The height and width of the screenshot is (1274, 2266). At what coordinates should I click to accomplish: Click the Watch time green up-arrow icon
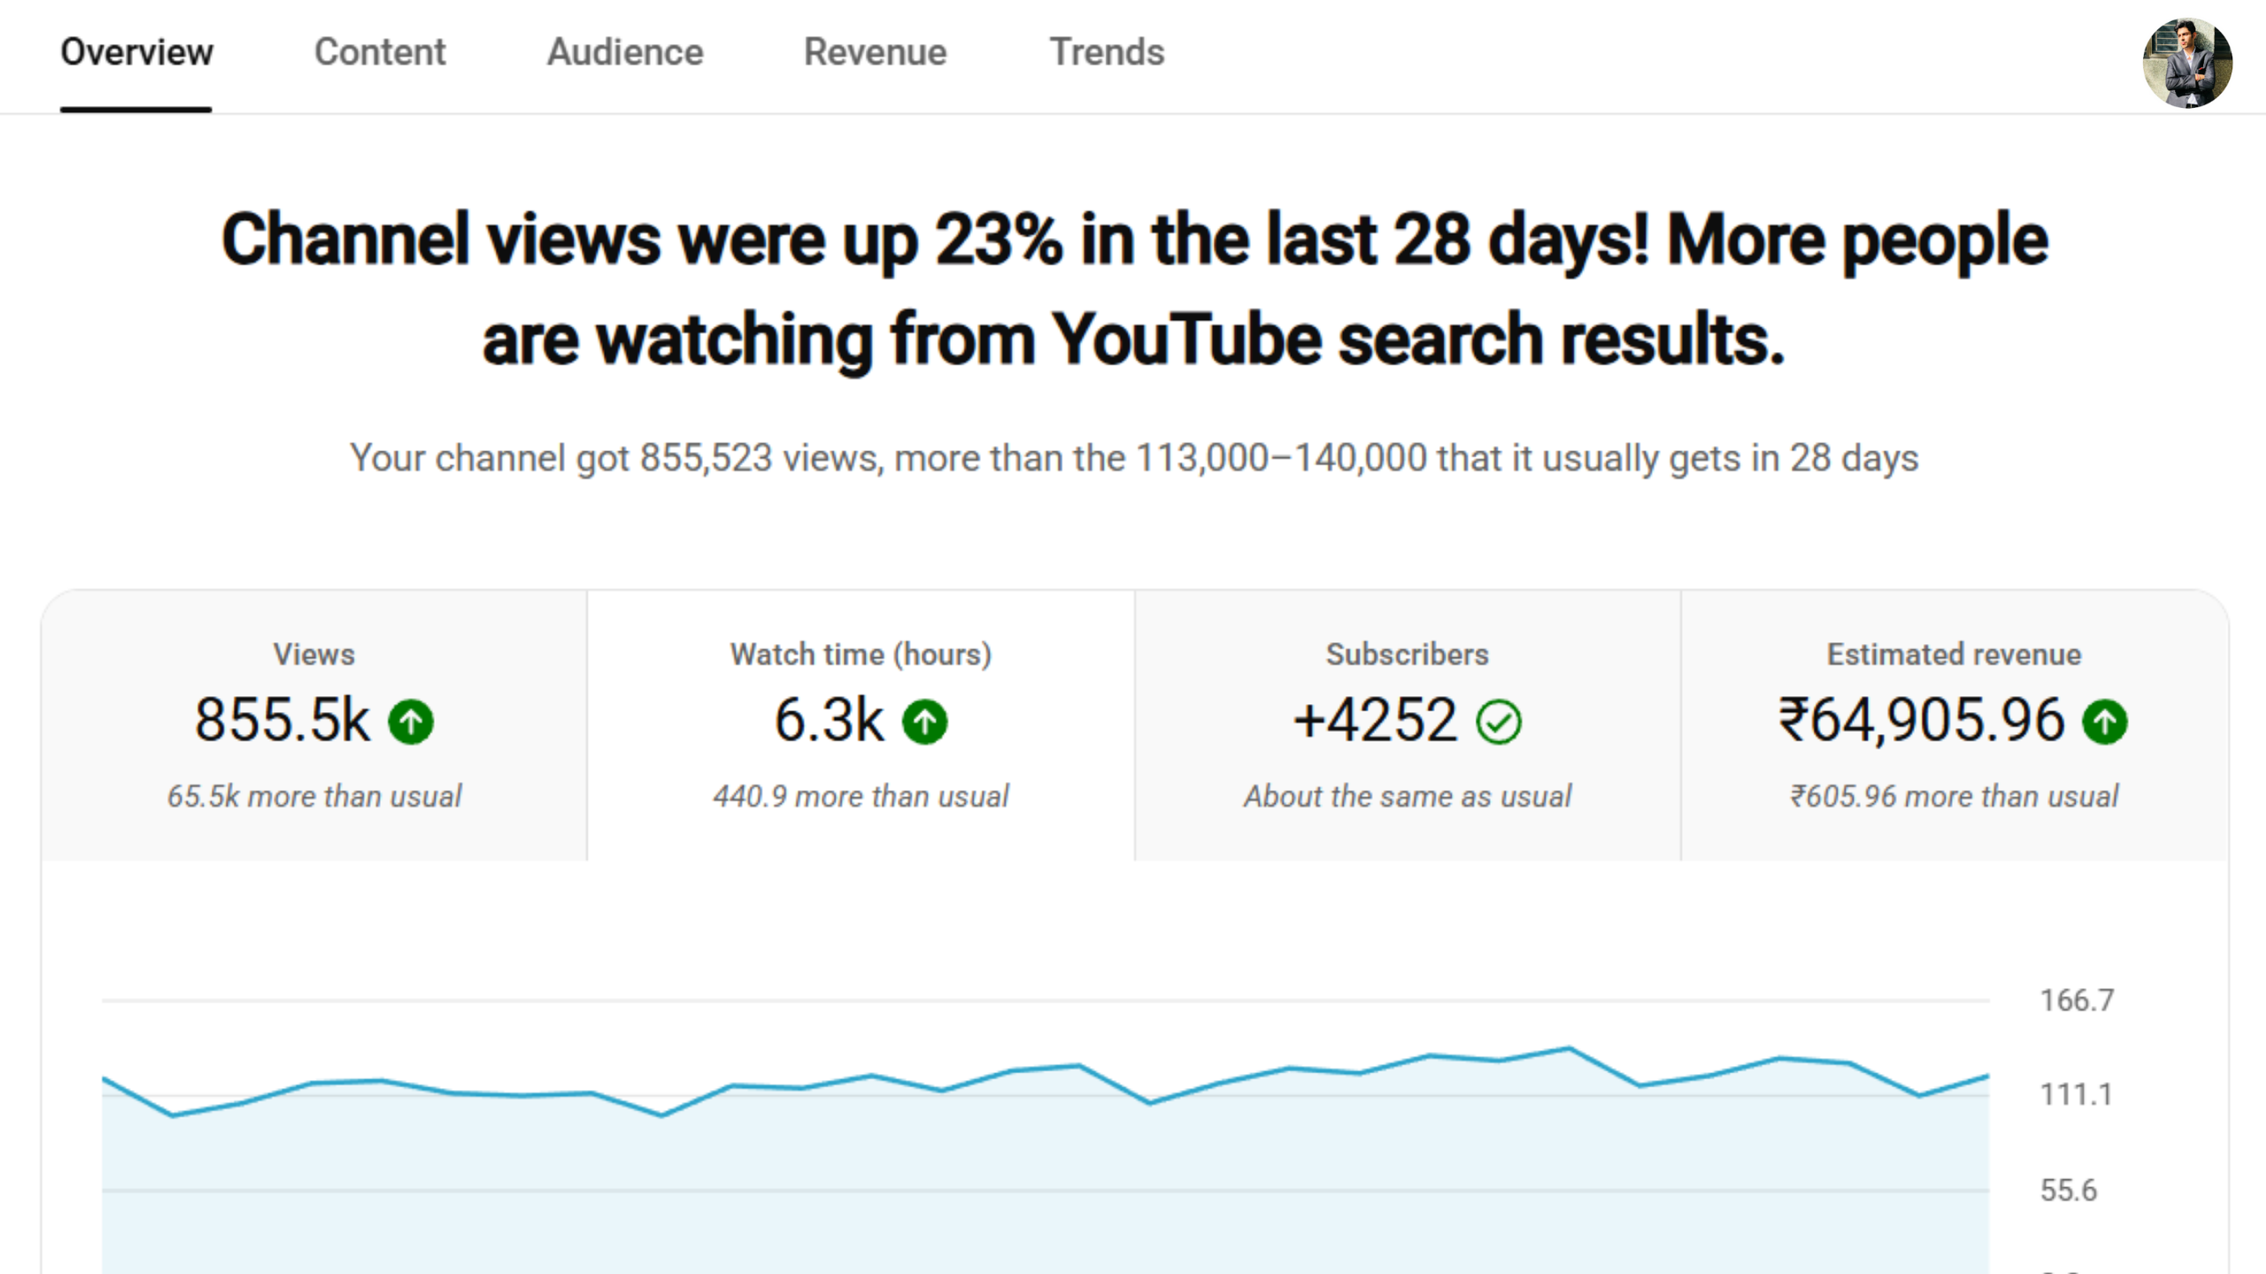(925, 722)
